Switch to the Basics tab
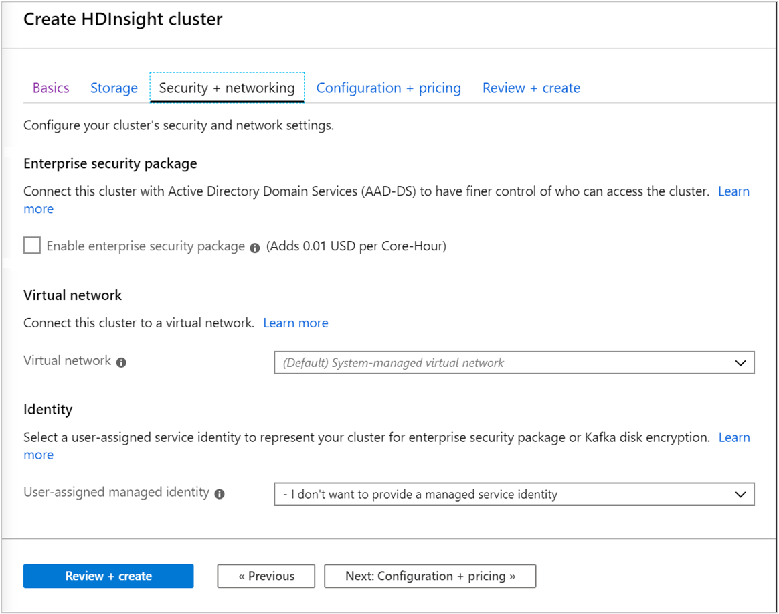Image resolution: width=779 pixels, height=614 pixels. (50, 88)
